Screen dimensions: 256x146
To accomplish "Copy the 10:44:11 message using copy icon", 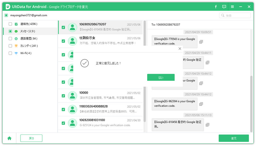I will click(207, 62).
